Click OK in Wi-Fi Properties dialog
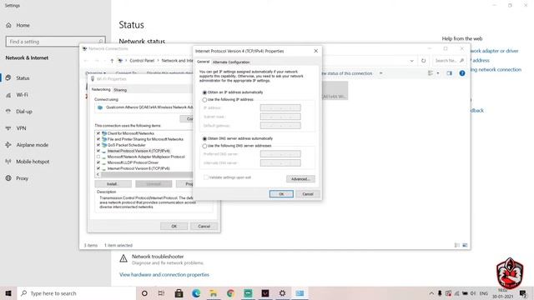Screen dimensions: 534x300 point(174,226)
